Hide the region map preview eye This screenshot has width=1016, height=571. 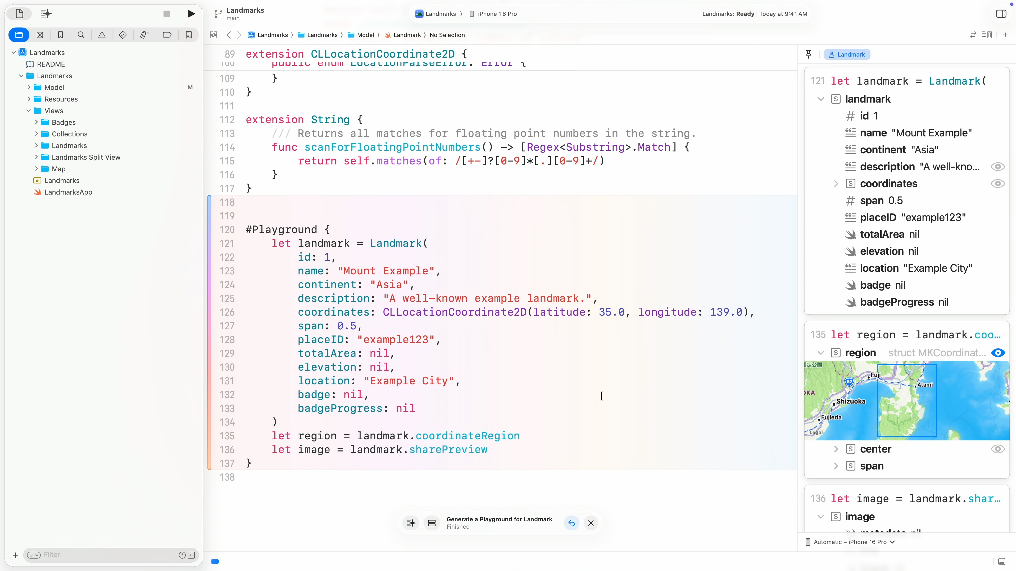point(997,353)
